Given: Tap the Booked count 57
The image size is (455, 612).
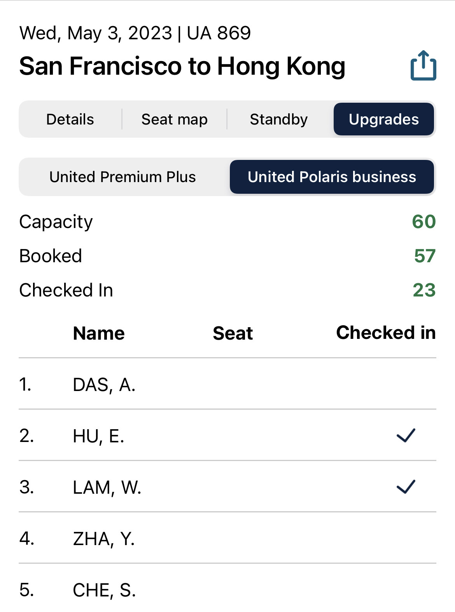Looking at the screenshot, I should [x=425, y=256].
